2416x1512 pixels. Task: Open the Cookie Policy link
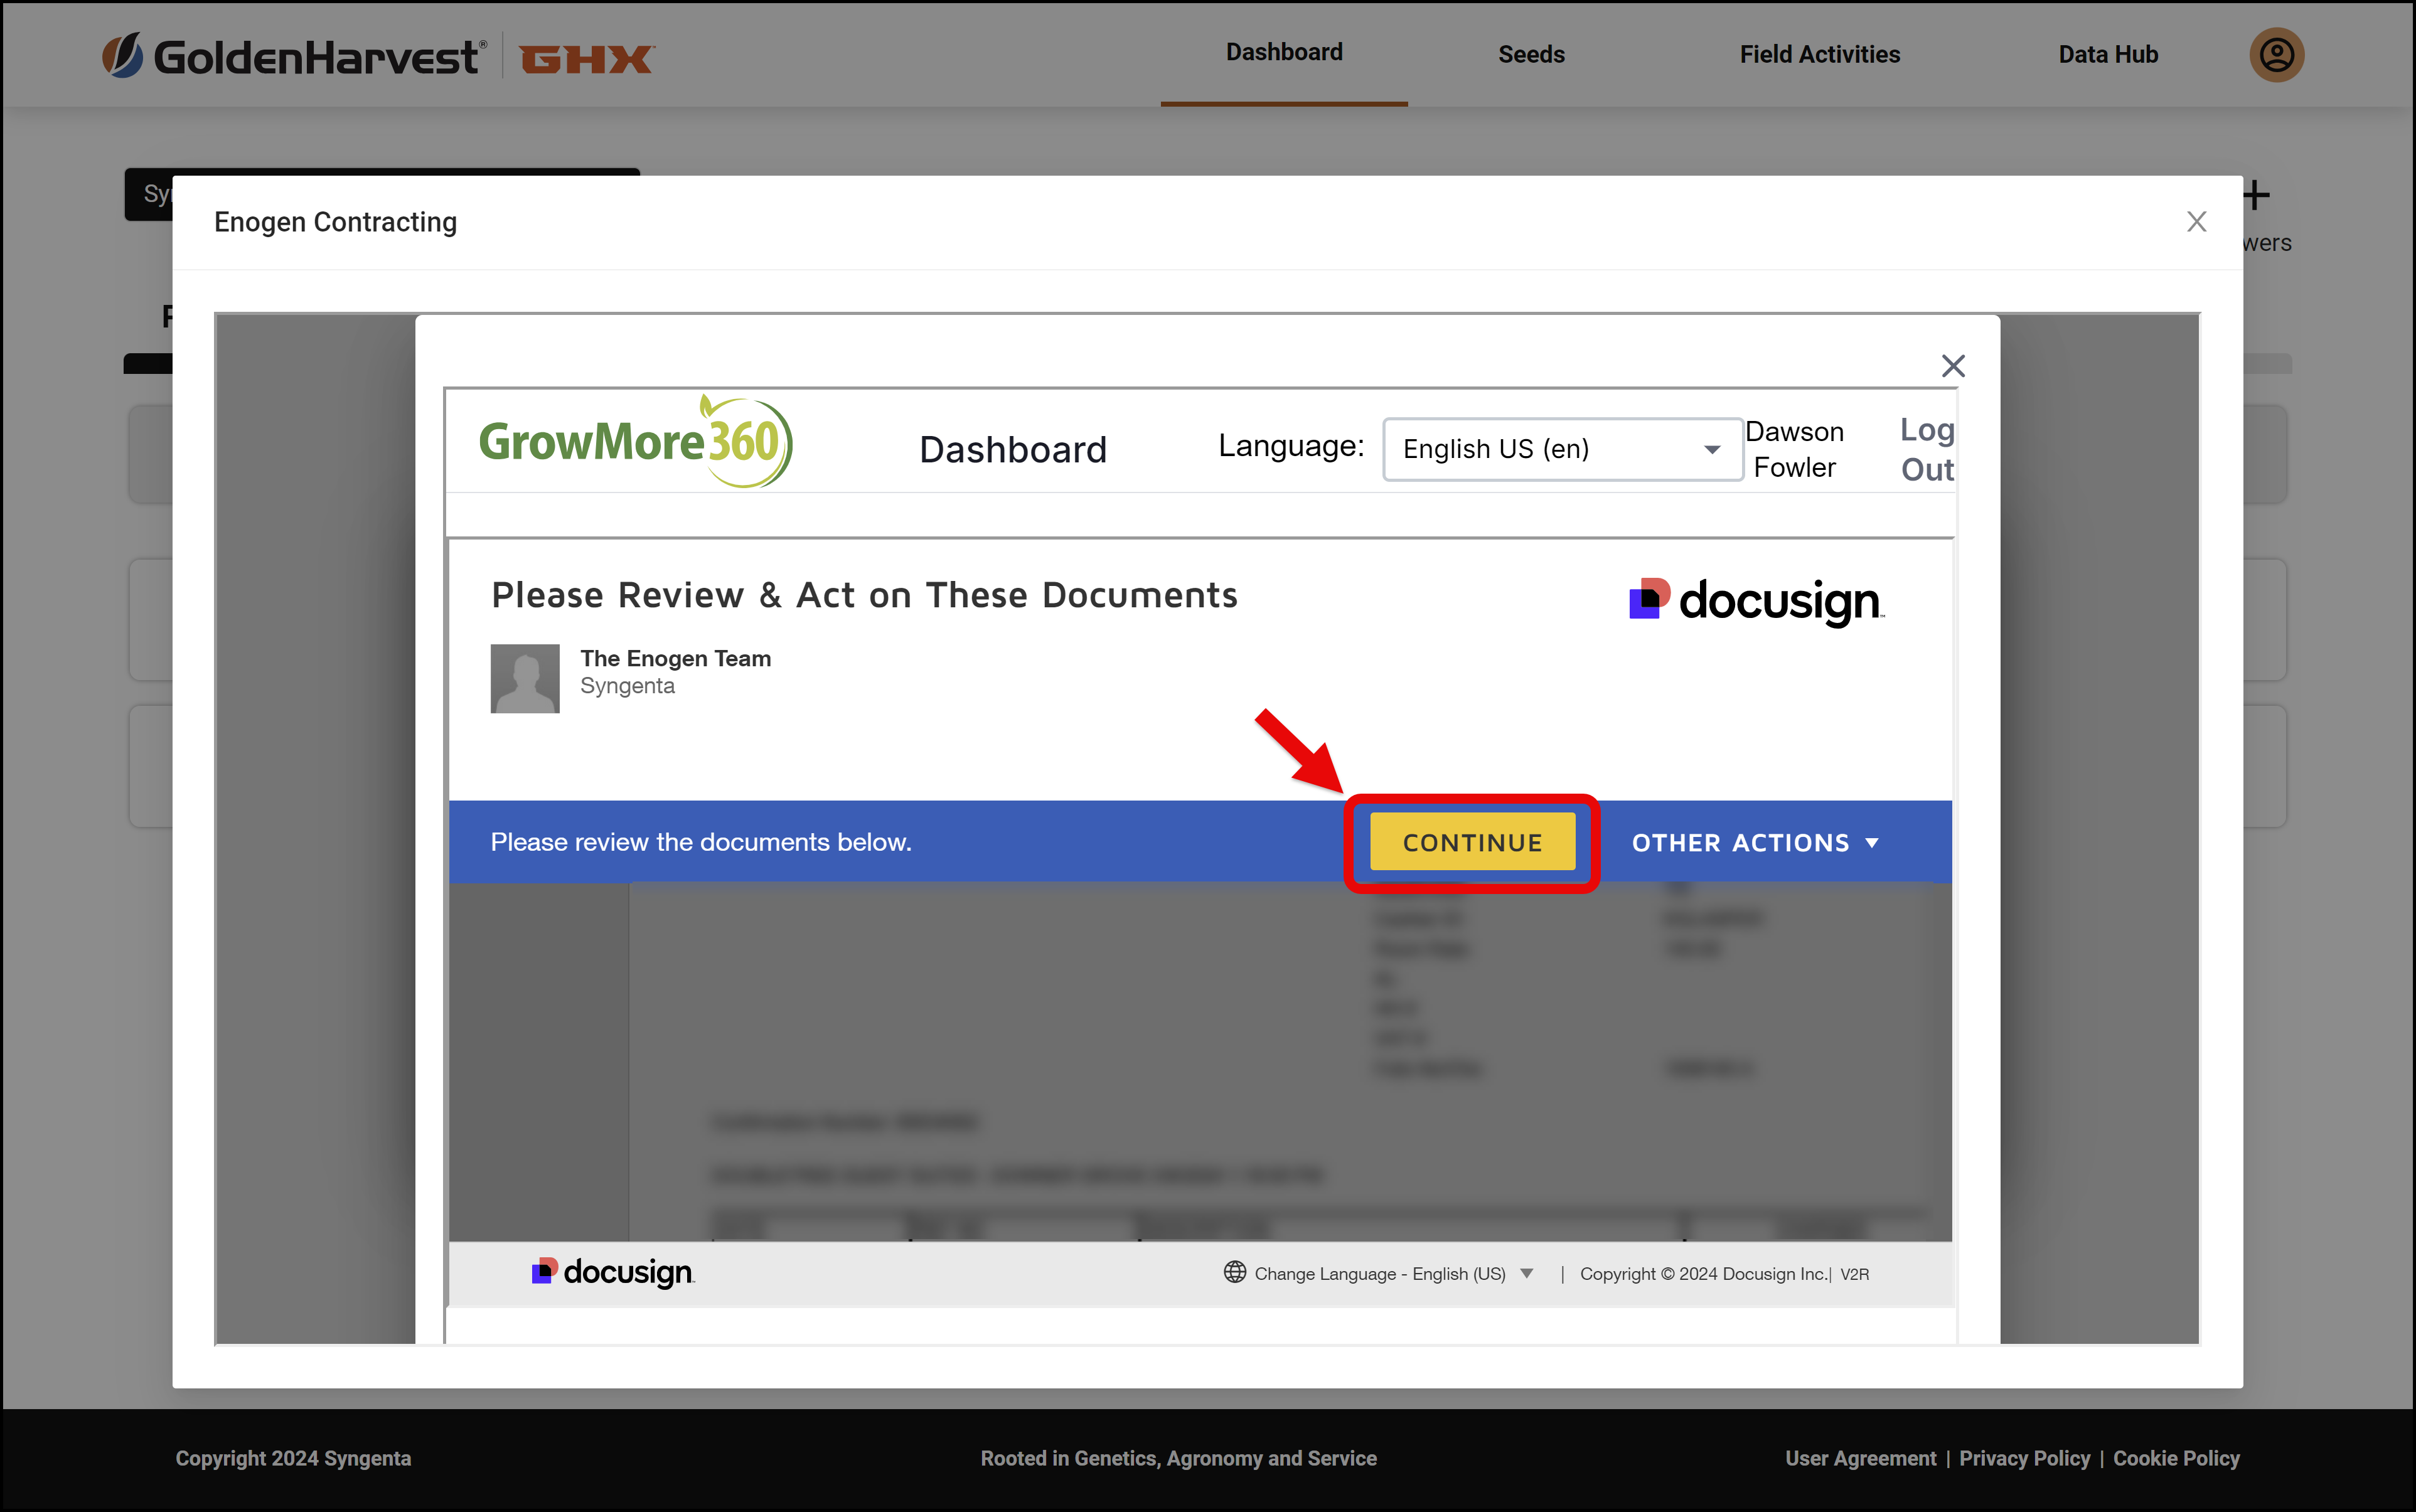pos(2176,1458)
